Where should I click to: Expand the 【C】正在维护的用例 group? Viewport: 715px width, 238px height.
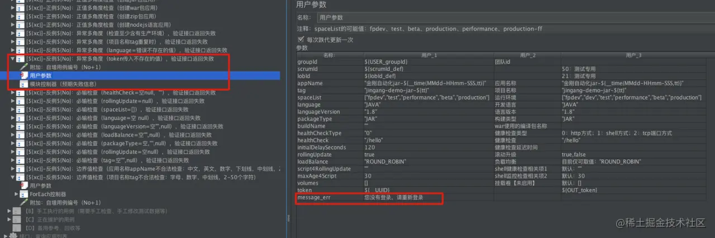point(9,219)
